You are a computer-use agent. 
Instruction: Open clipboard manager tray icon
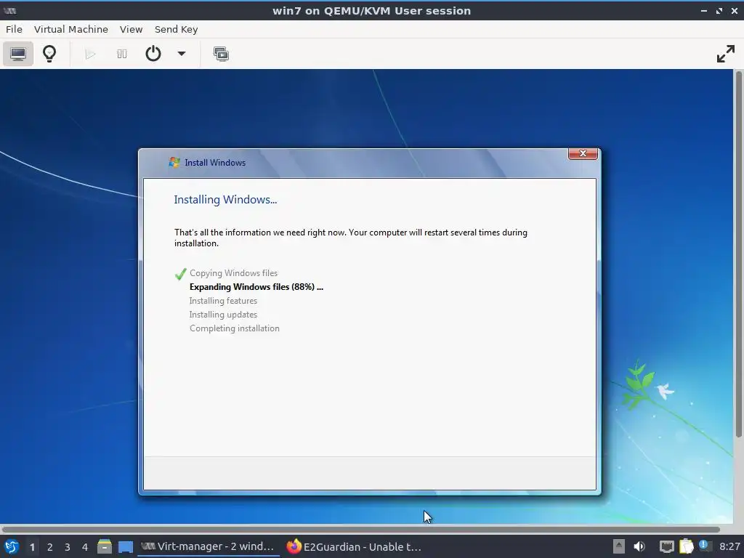point(687,546)
